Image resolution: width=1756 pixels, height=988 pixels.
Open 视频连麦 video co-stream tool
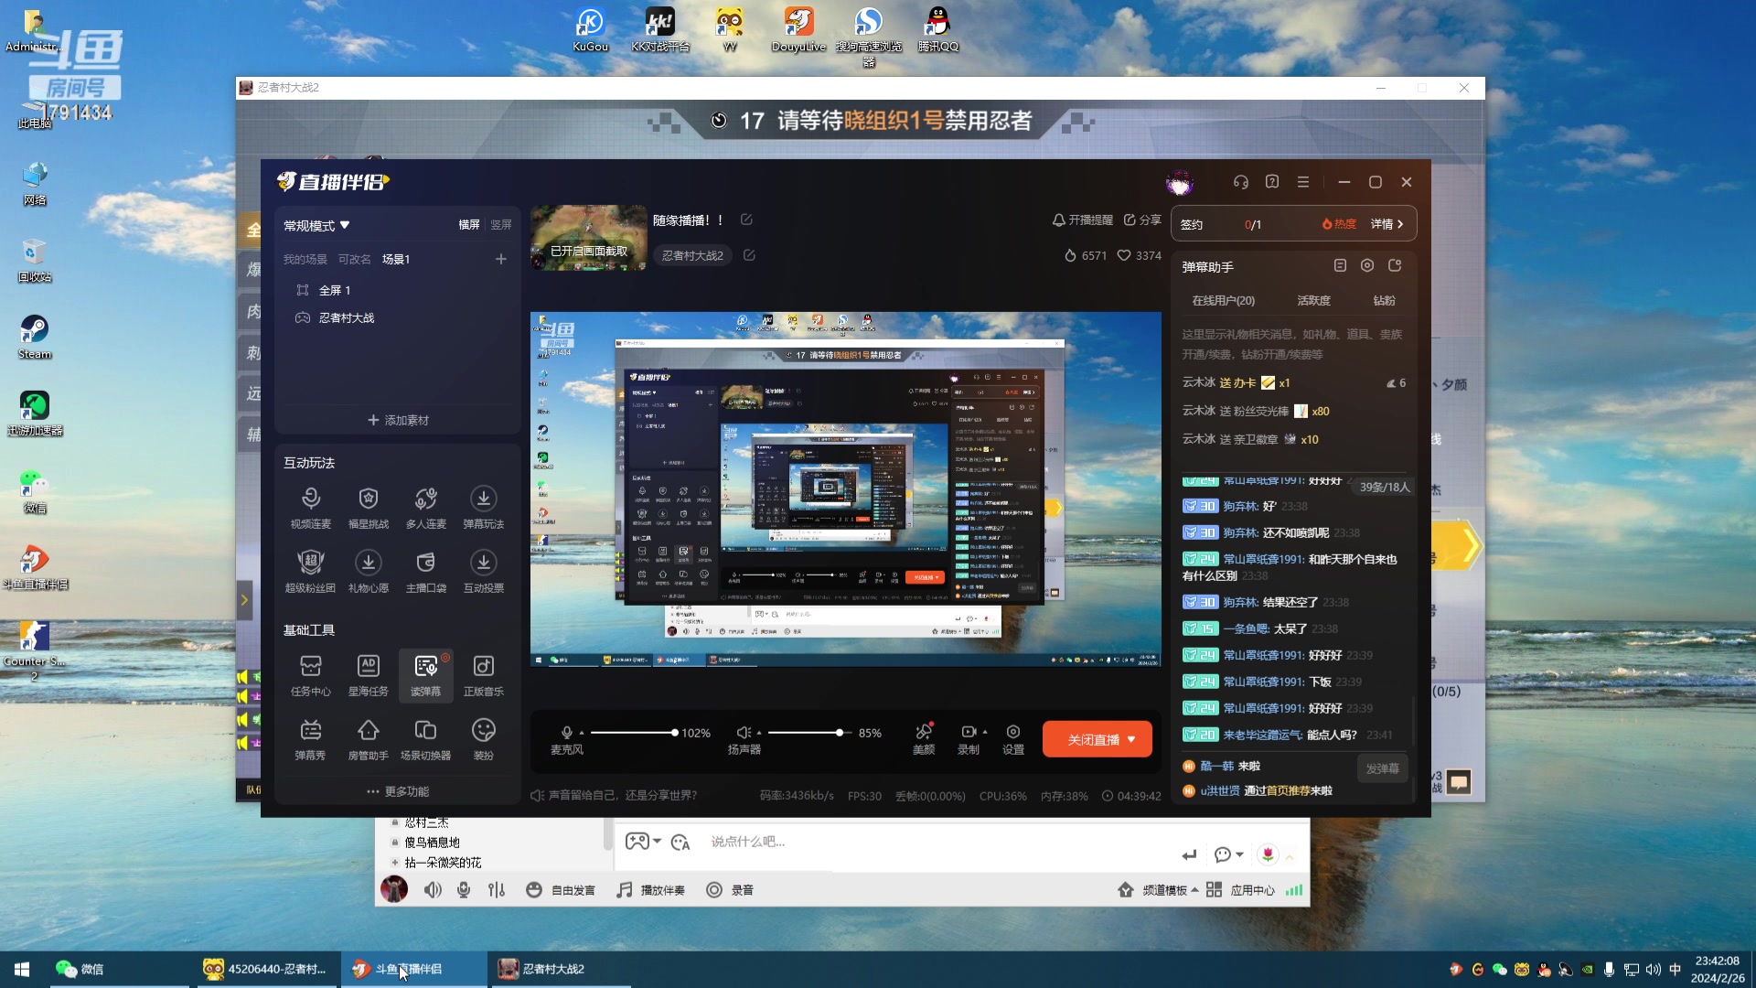310,508
